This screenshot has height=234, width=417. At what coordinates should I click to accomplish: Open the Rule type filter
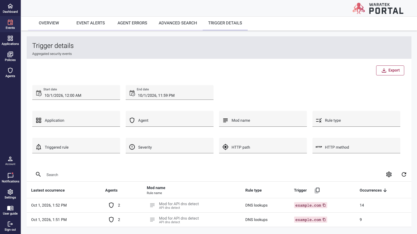[x=356, y=119]
